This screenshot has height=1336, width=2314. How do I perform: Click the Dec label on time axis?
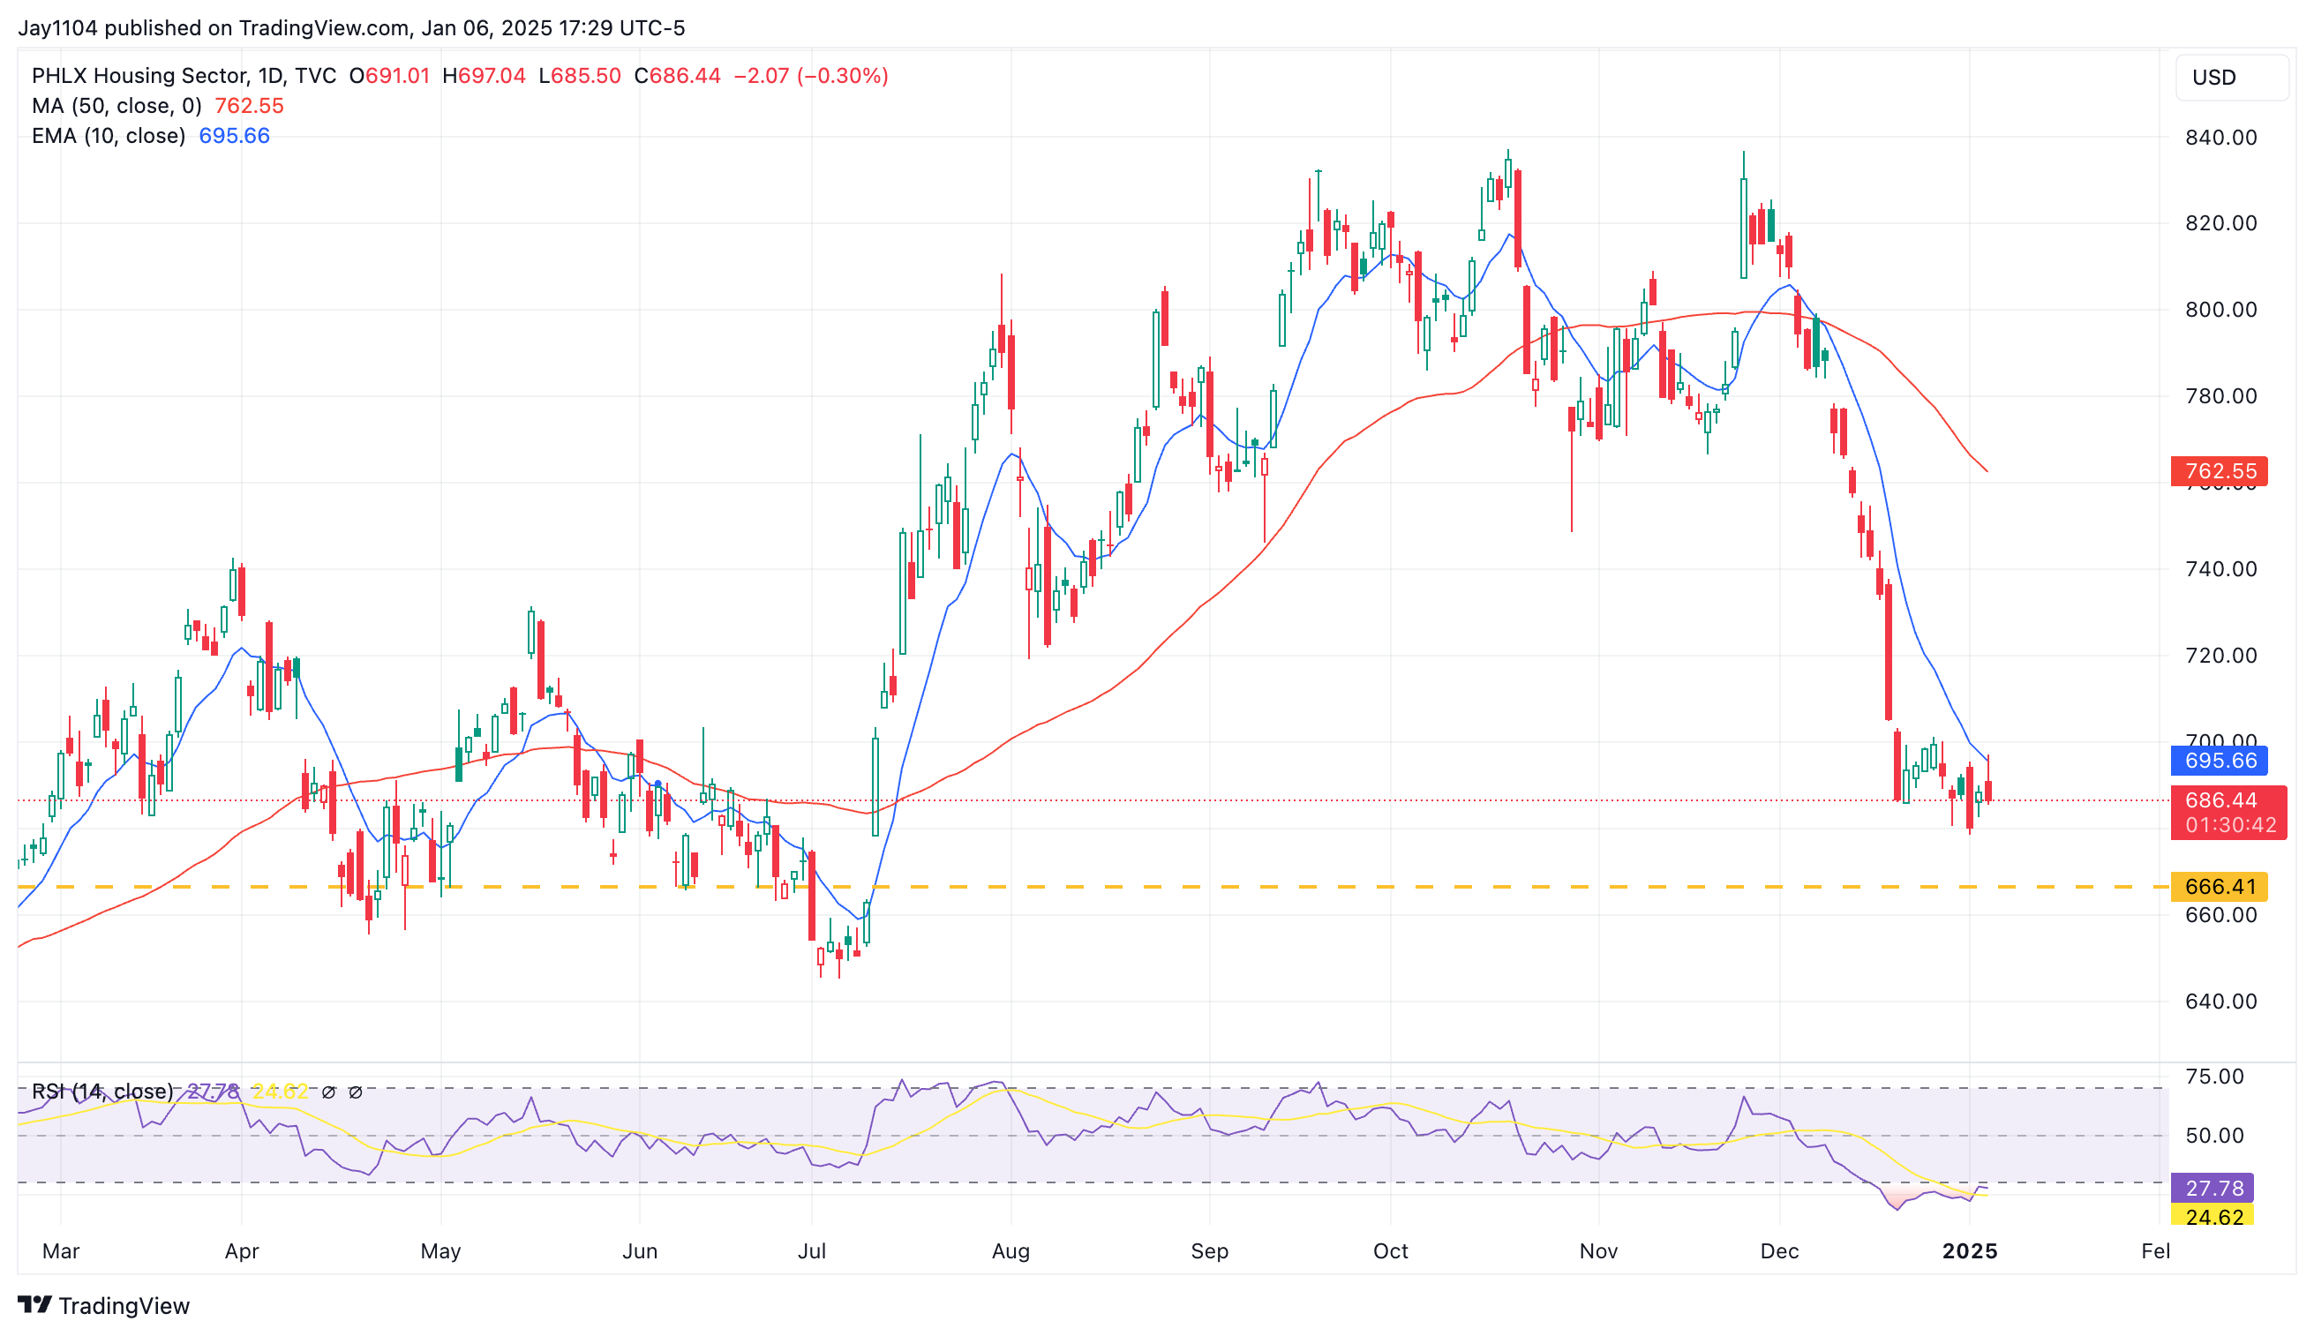click(x=1779, y=1250)
